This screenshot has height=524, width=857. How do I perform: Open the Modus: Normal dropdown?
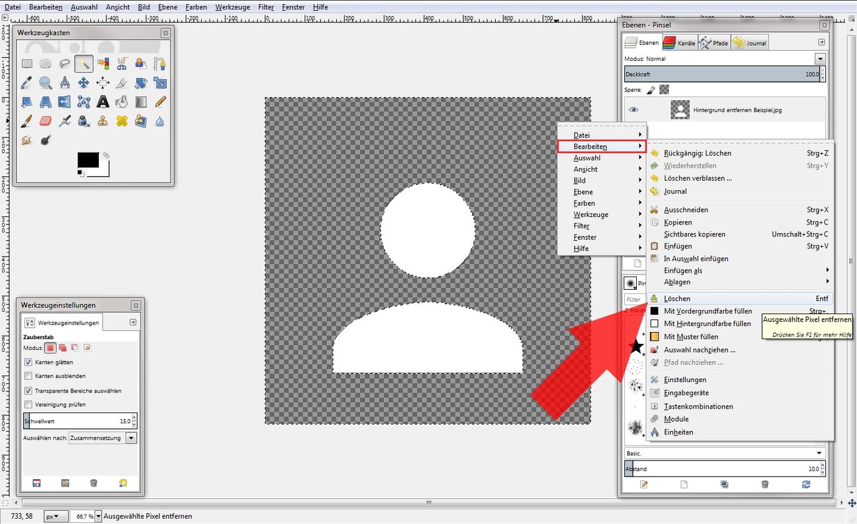pyautogui.click(x=819, y=58)
